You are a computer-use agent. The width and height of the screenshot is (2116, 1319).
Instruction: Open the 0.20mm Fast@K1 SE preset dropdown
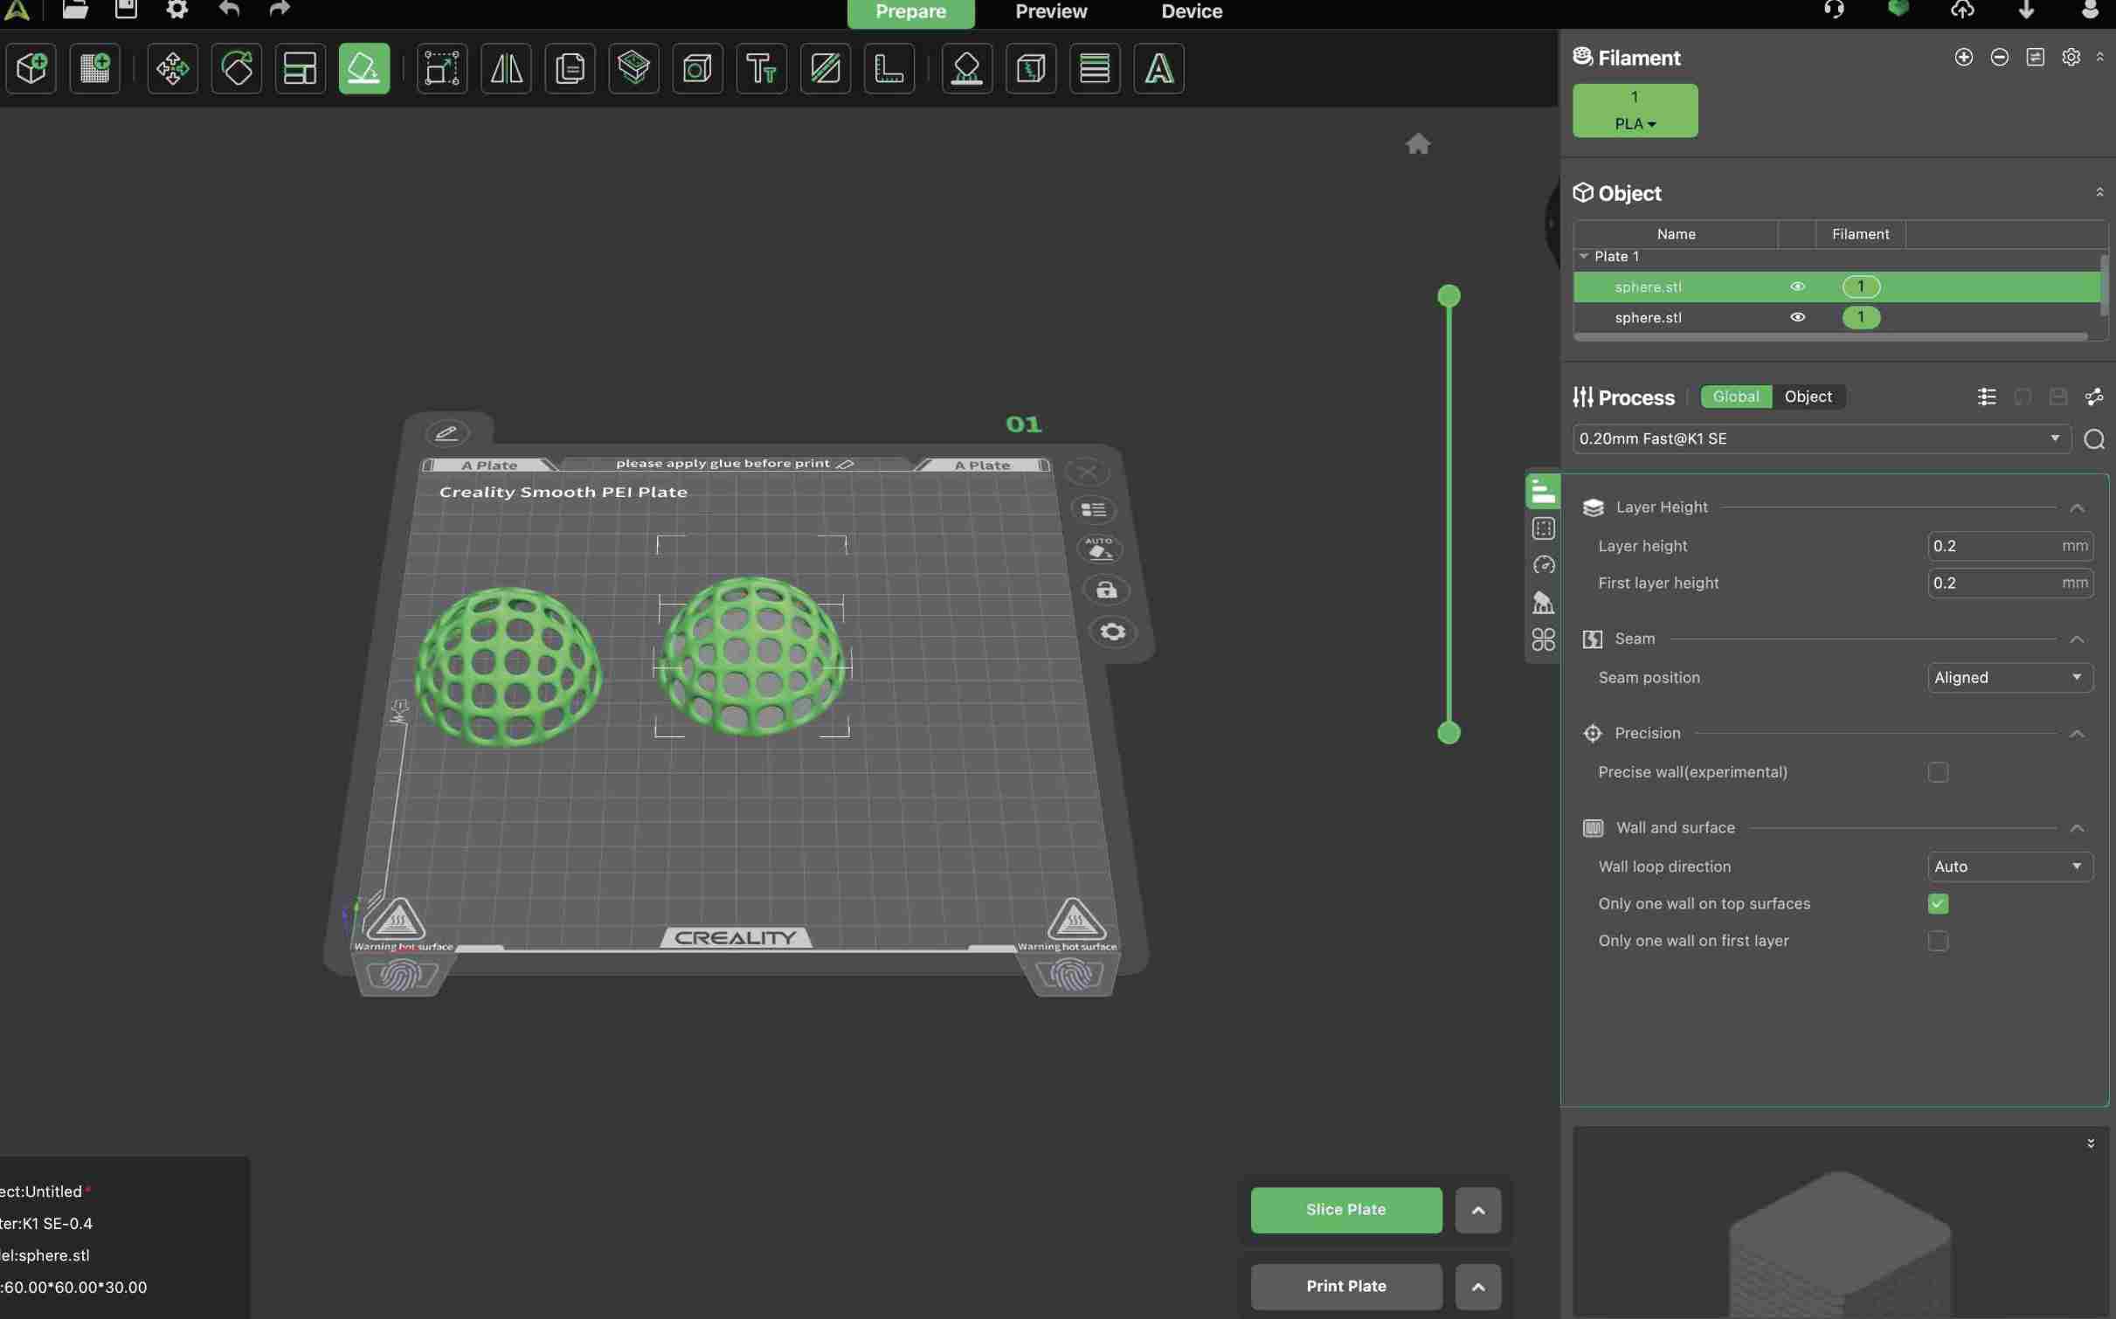(x=1822, y=439)
